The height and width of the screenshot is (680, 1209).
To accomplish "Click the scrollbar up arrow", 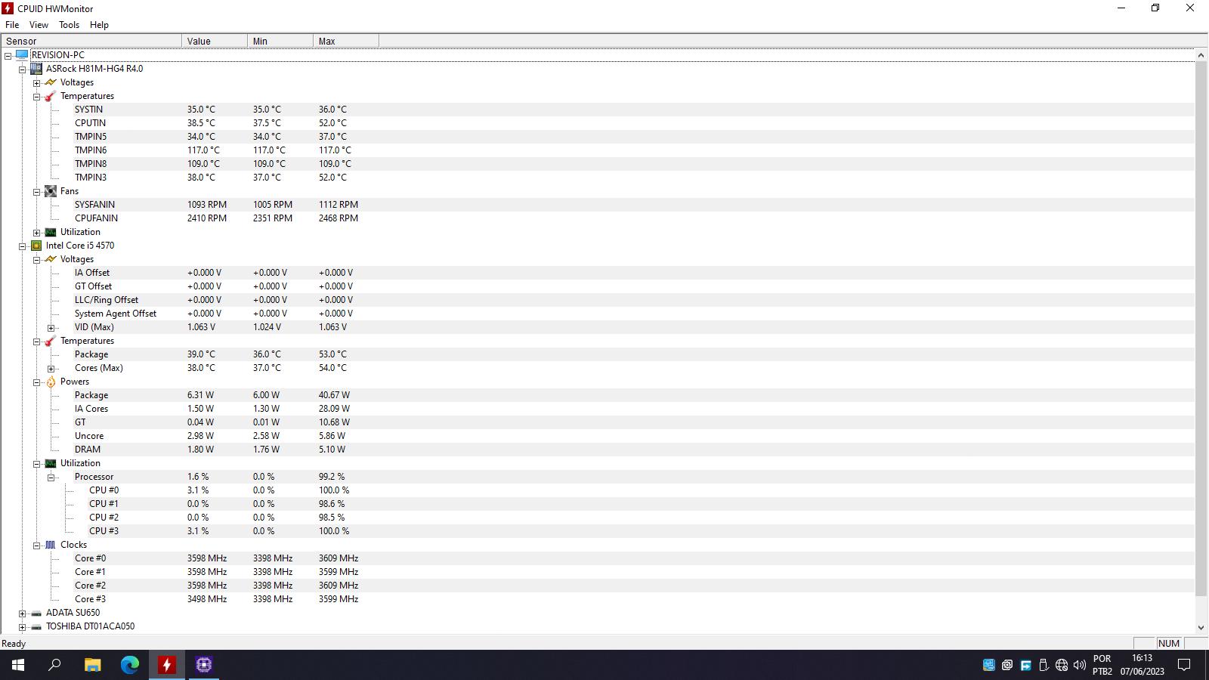I will coord(1201,55).
